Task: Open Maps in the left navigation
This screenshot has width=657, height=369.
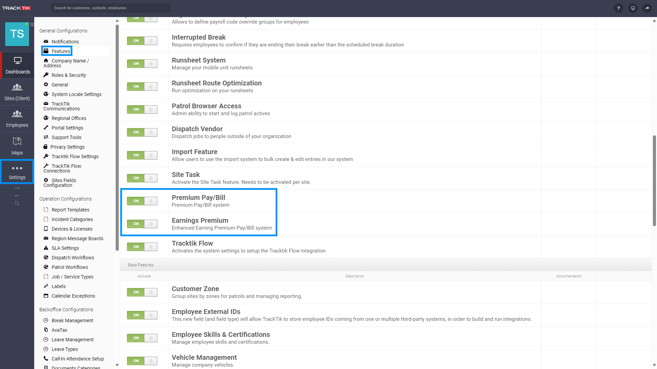Action: coord(17,146)
